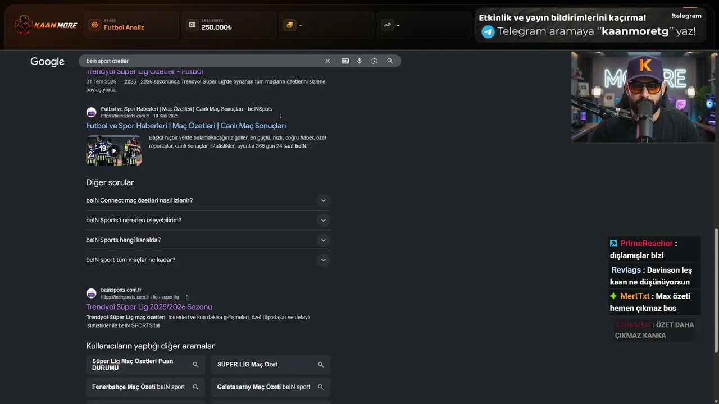Play the beIN Sports video thumbnail

pos(113,150)
